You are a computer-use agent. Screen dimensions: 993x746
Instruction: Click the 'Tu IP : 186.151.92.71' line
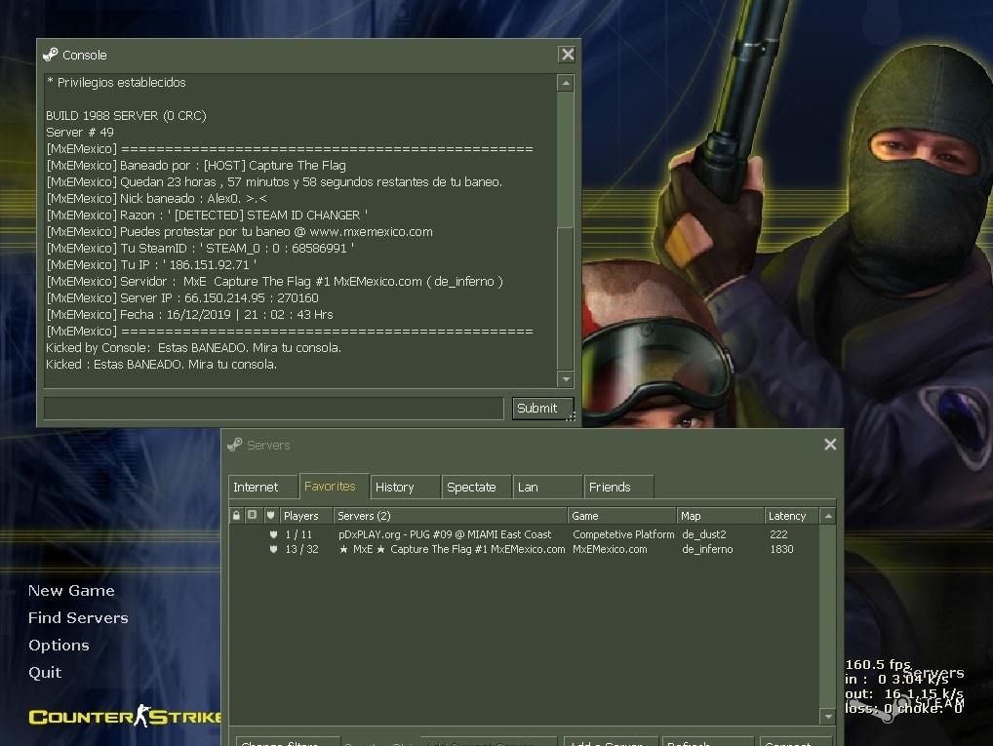tap(151, 264)
